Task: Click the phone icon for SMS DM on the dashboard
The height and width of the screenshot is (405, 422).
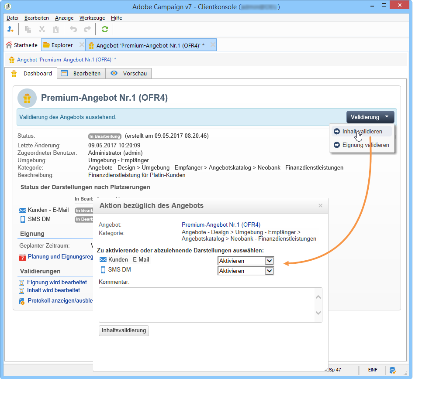Action: (23, 219)
